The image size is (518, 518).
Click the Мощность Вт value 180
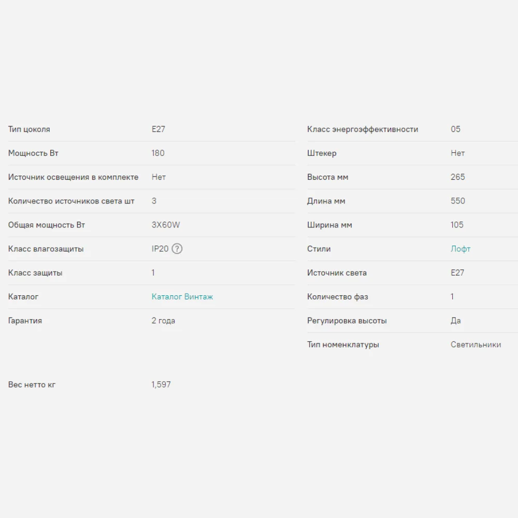(158, 153)
